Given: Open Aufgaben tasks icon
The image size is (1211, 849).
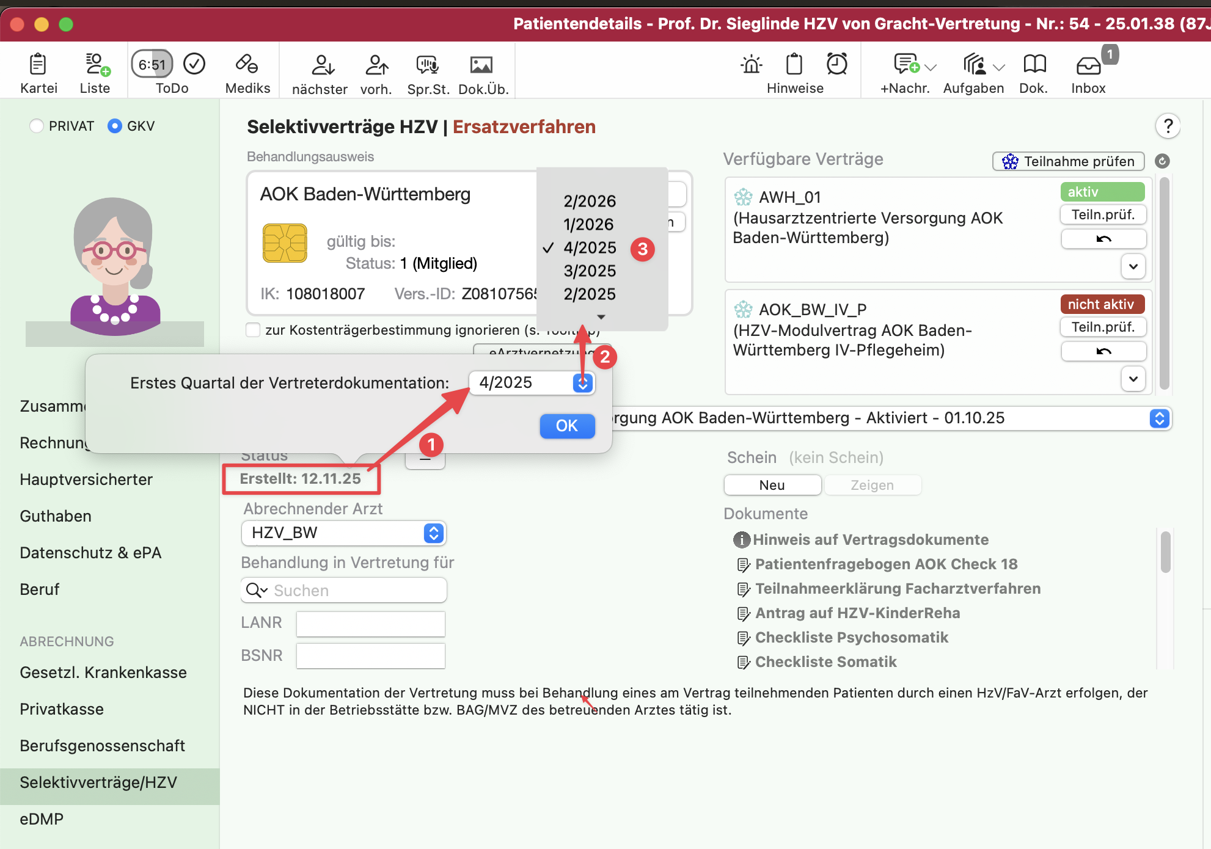Looking at the screenshot, I should point(974,65).
